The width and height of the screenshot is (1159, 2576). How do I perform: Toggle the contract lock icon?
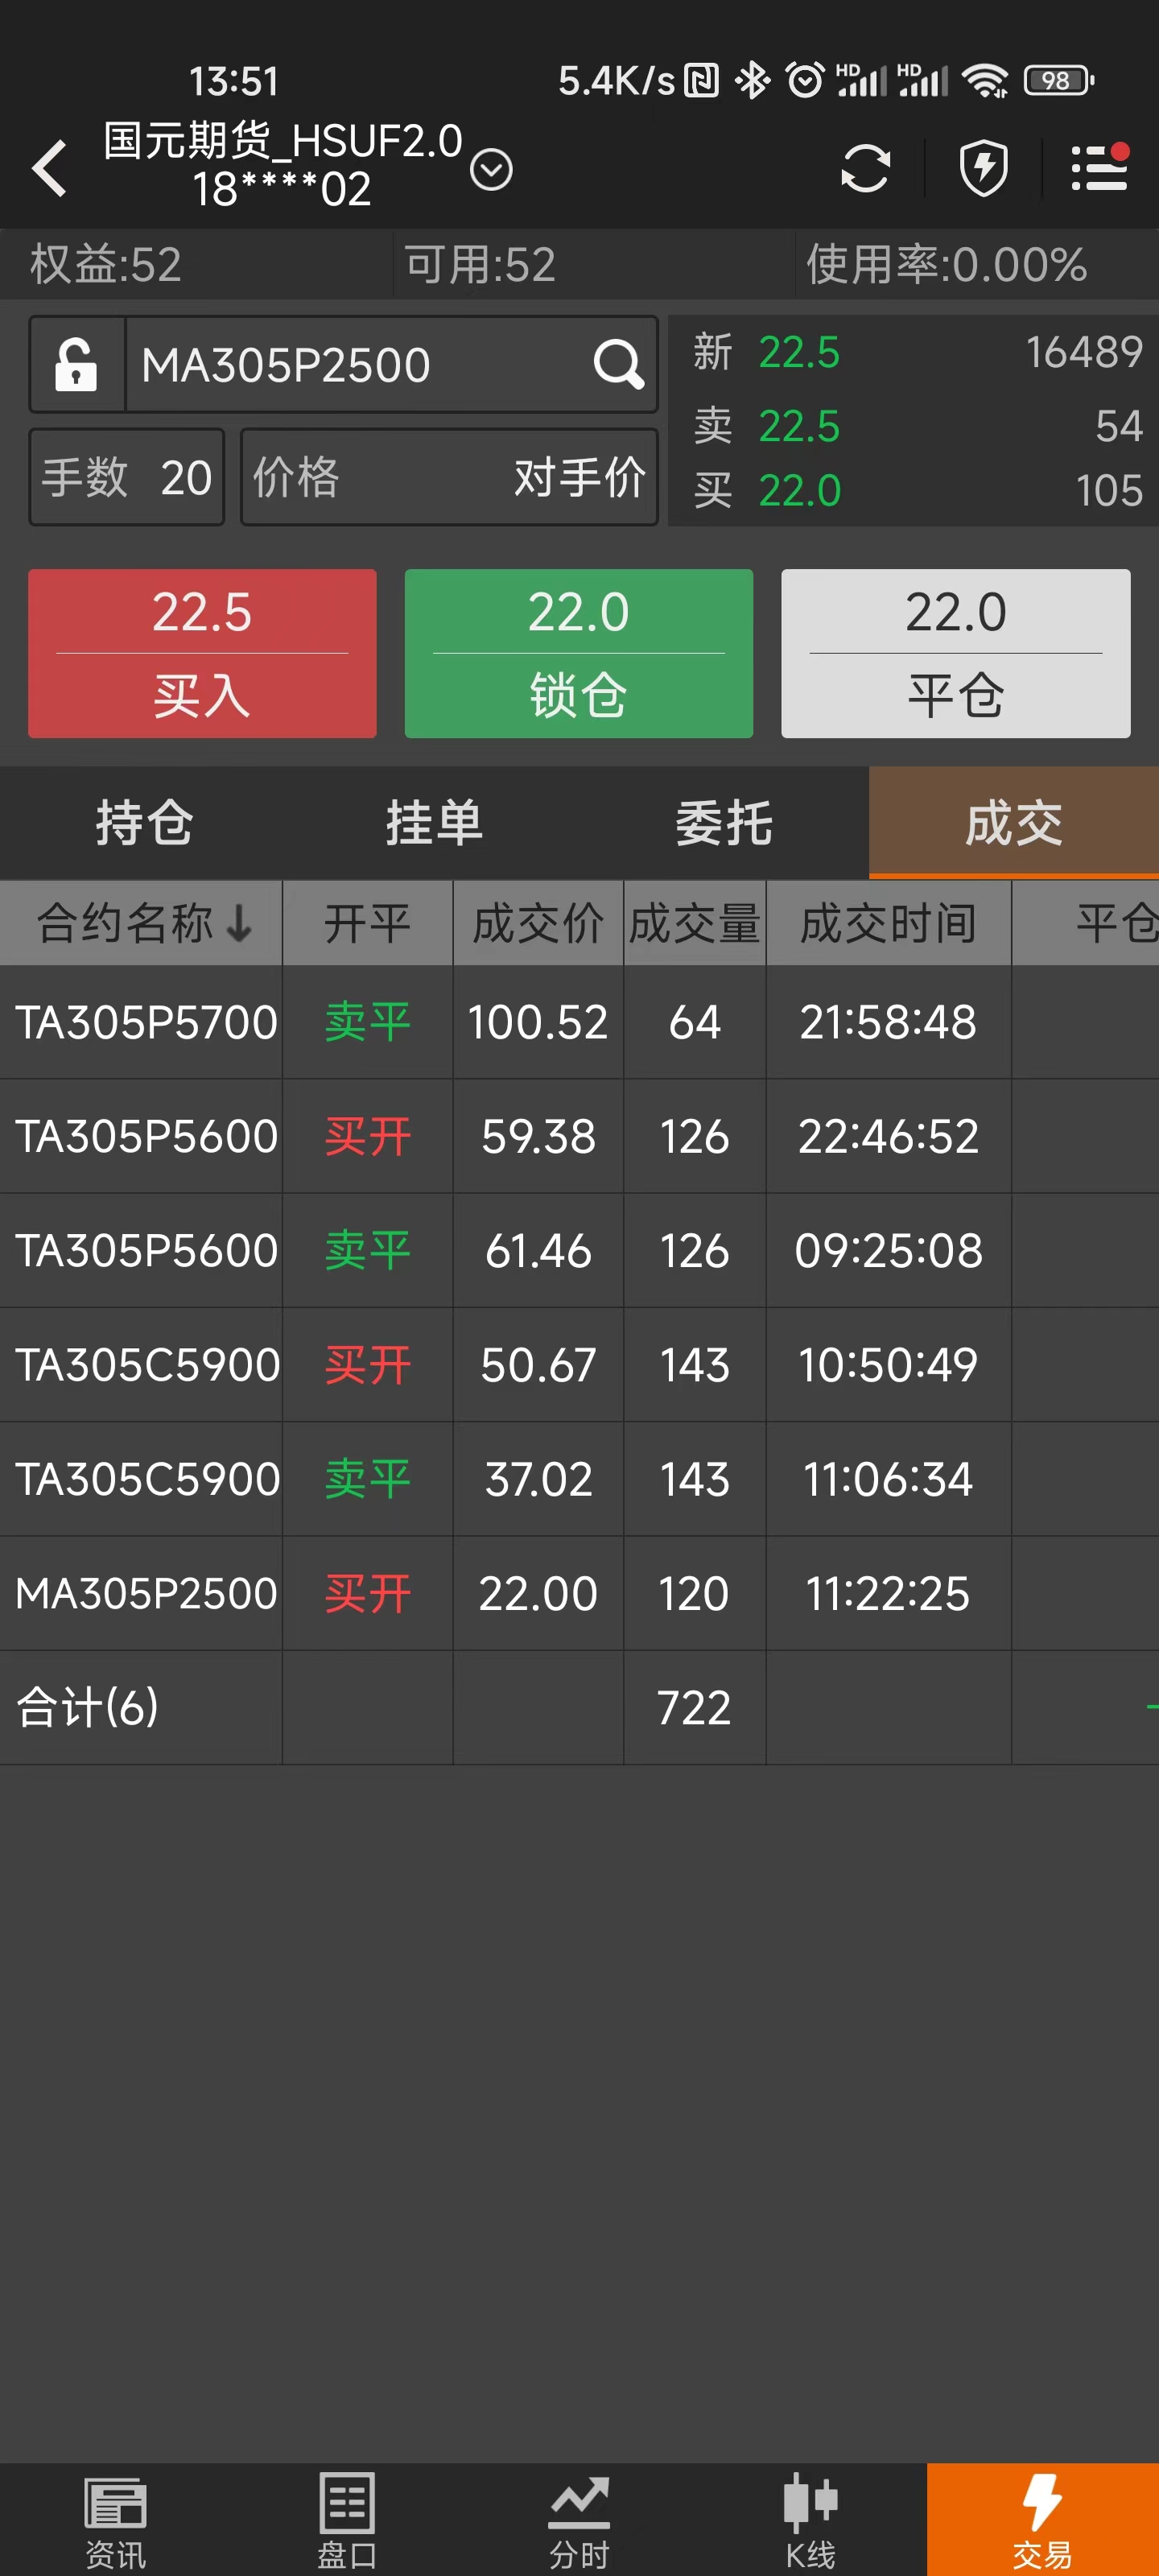77,364
